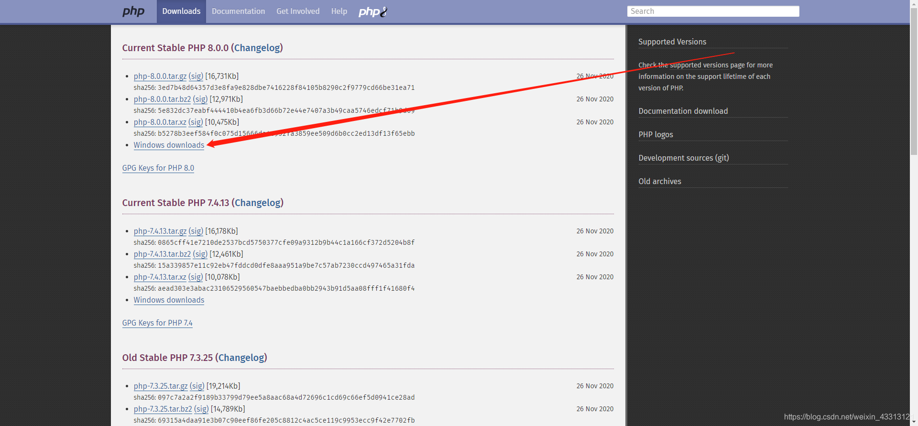918x426 pixels.
Task: Open the Help menu item
Action: coord(339,11)
